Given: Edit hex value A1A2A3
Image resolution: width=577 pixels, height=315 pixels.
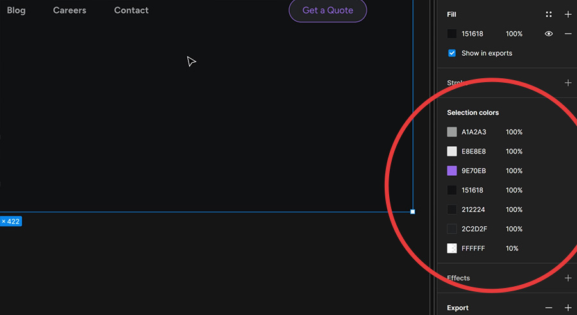Looking at the screenshot, I should tap(474, 132).
